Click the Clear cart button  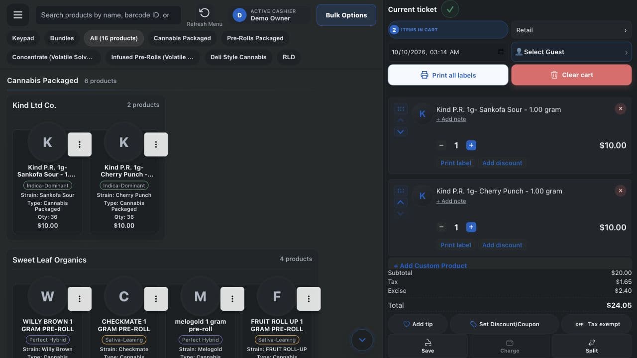pyautogui.click(x=571, y=75)
